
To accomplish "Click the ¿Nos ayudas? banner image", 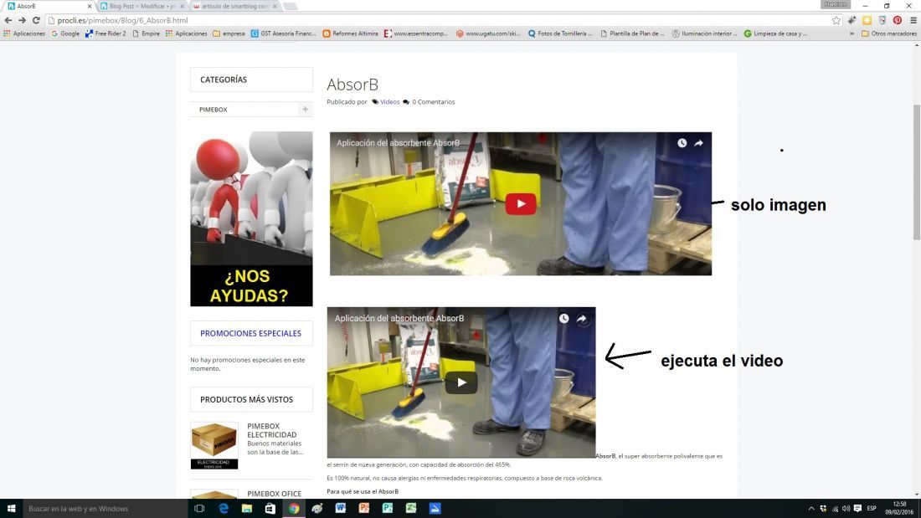I will point(251,218).
